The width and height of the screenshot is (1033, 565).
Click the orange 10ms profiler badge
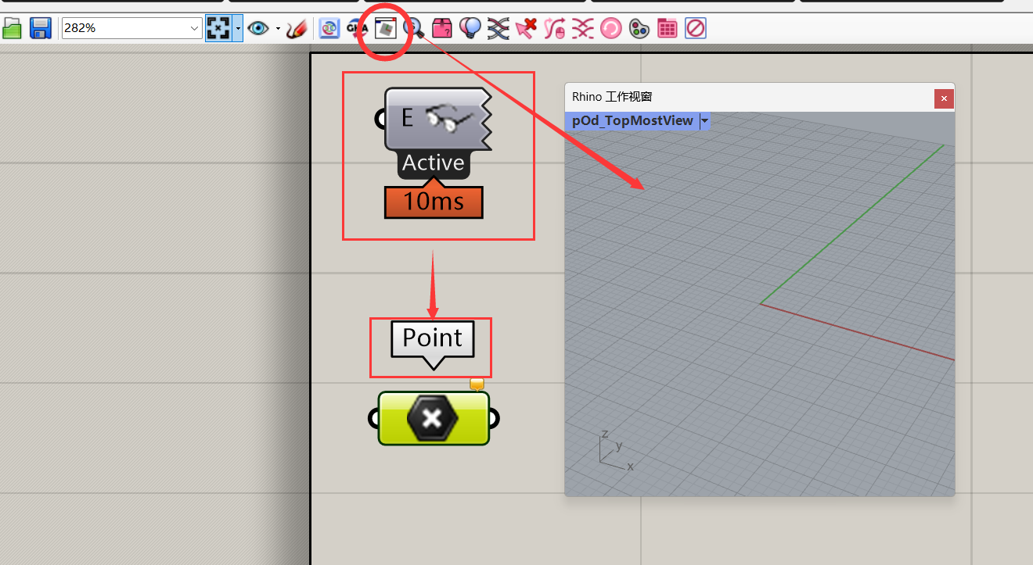point(434,202)
